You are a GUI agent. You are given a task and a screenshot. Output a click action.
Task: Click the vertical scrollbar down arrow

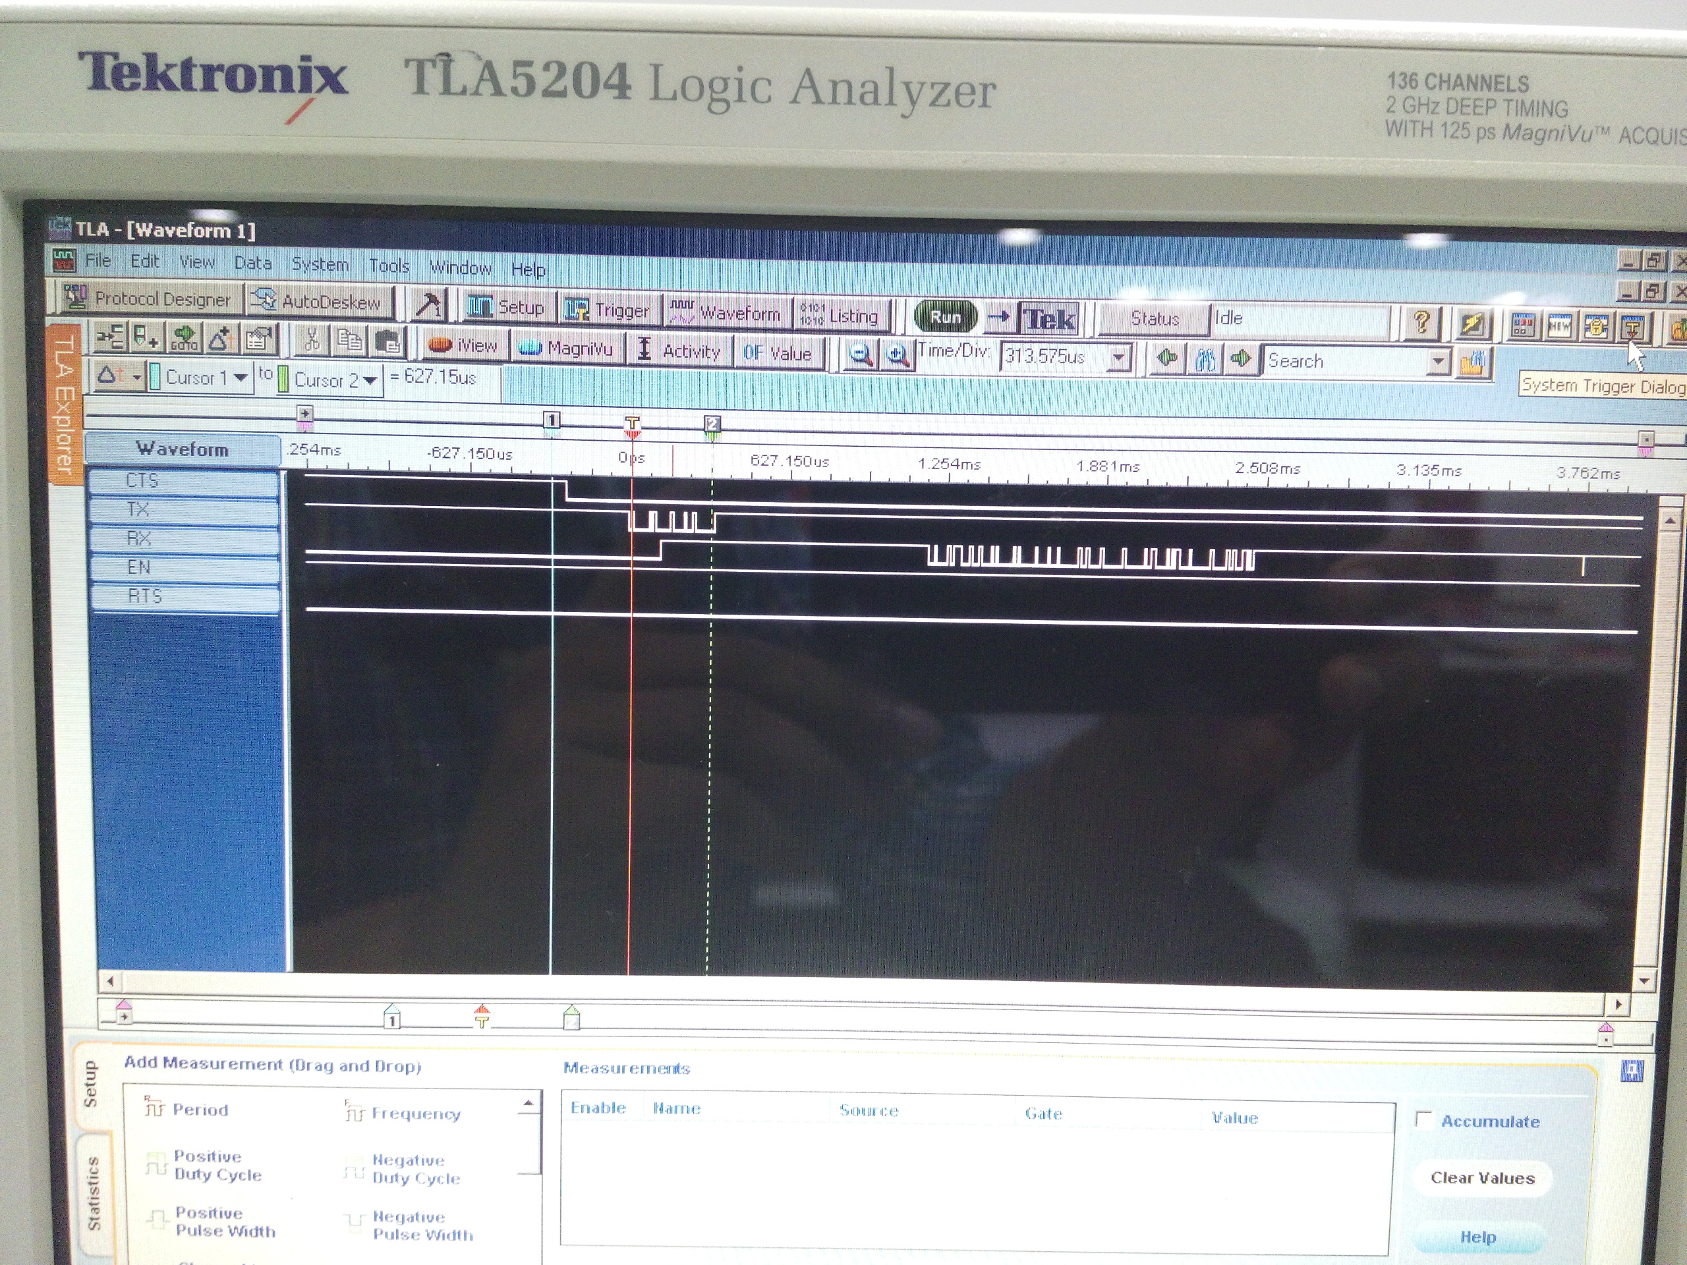point(1644,980)
